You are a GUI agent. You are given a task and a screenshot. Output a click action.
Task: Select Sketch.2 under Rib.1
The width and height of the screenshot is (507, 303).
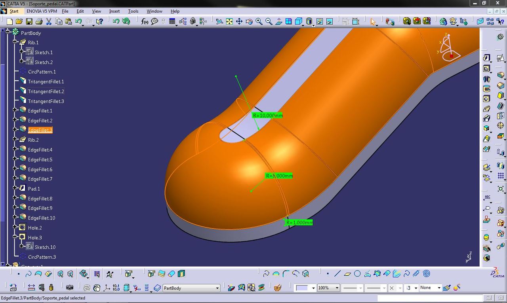(44, 62)
